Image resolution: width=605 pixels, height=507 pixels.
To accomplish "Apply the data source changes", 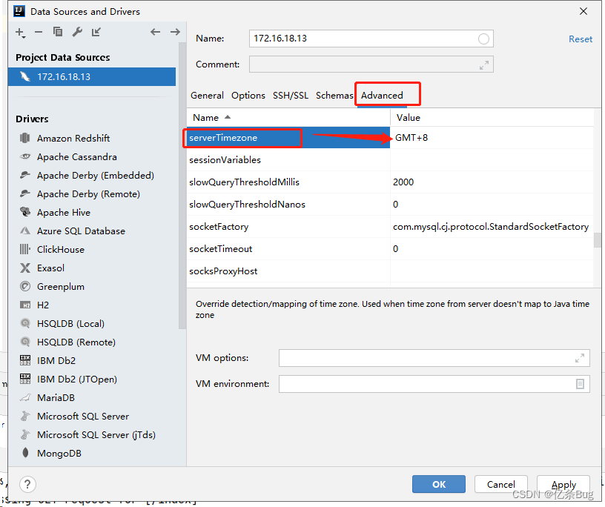I will (x=563, y=484).
